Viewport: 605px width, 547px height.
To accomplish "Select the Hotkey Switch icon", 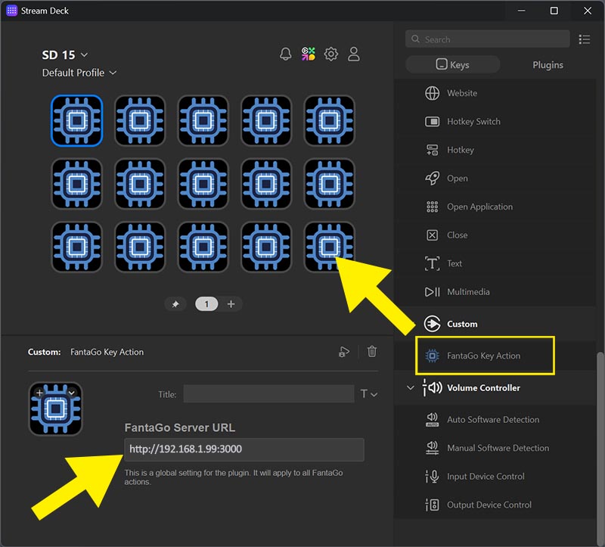I will tap(432, 122).
